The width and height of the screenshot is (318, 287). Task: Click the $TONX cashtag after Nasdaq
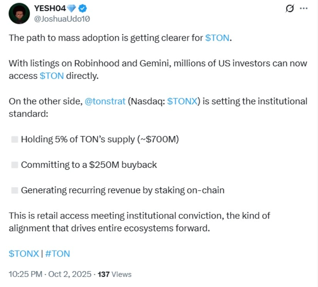coord(183,102)
